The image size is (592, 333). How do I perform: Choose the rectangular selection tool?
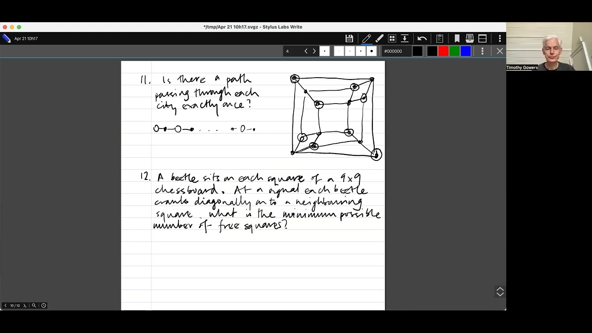pyautogui.click(x=392, y=38)
